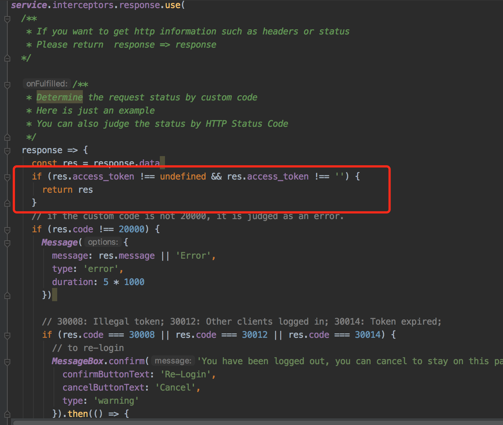503x425 pixels.
Task: Click the 'then' method name
Action: [x=78, y=414]
